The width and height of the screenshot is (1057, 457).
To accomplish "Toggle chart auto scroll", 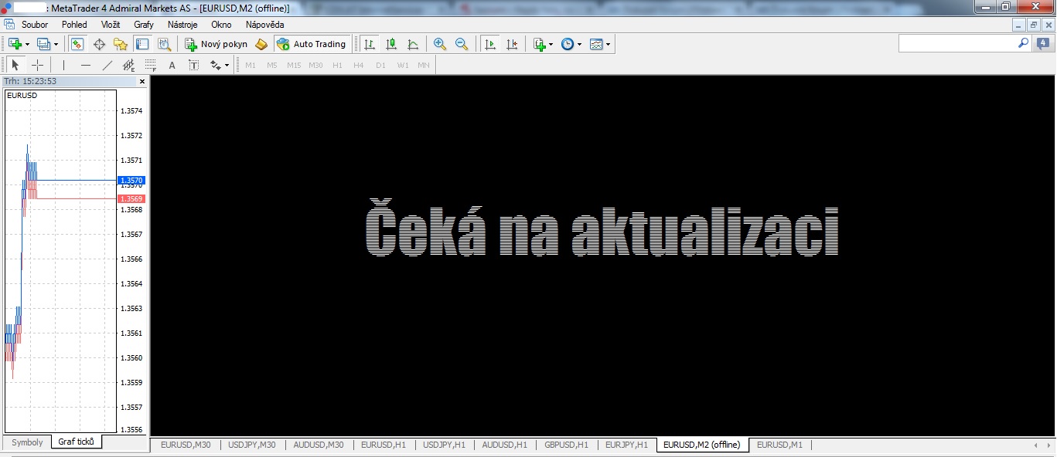I will click(x=489, y=44).
